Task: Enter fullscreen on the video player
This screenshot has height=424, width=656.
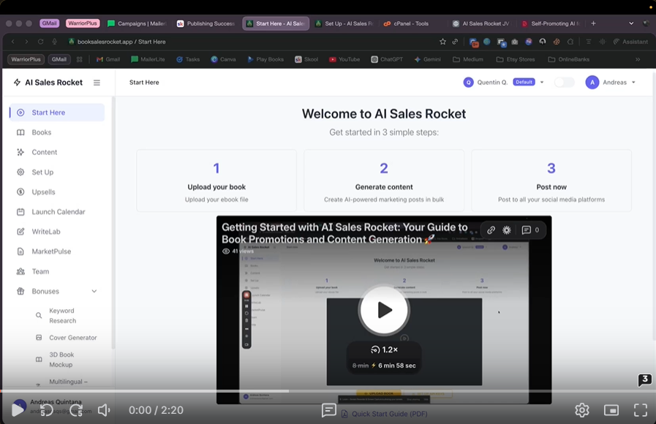Action: [x=641, y=410]
